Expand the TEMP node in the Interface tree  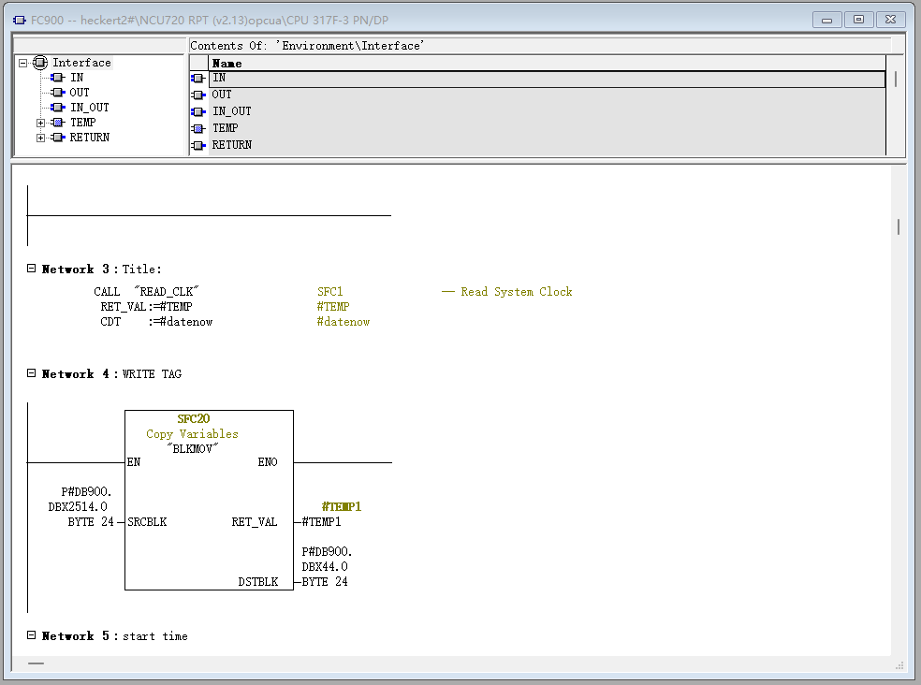41,122
